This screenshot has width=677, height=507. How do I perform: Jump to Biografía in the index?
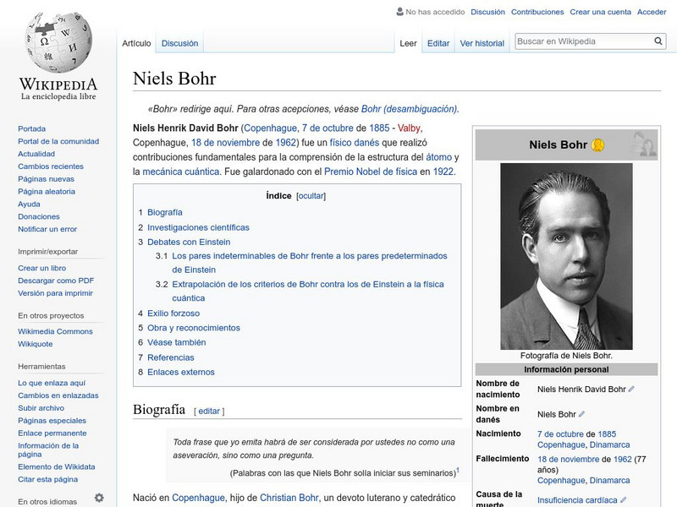(164, 212)
